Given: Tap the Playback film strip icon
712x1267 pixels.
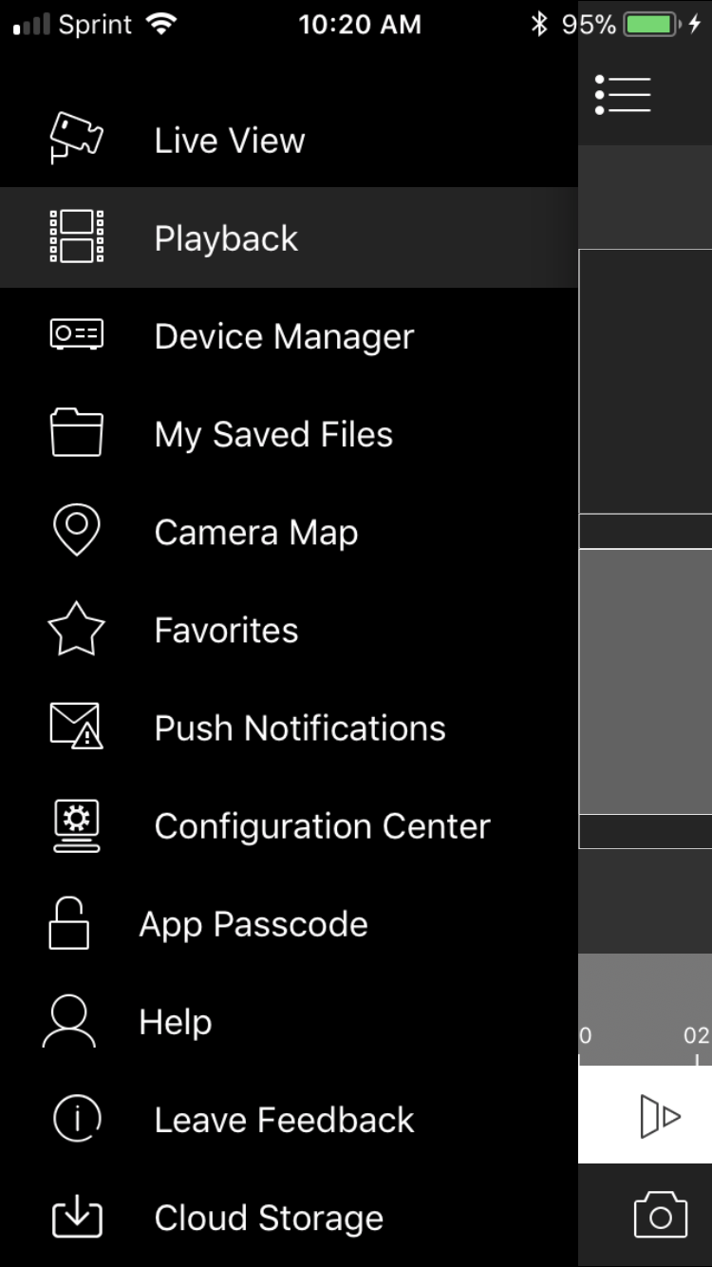Looking at the screenshot, I should coord(76,236).
